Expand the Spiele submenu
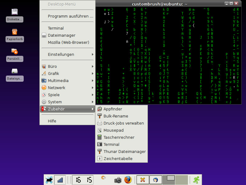Viewport: 246px width, 185px height. point(67,95)
